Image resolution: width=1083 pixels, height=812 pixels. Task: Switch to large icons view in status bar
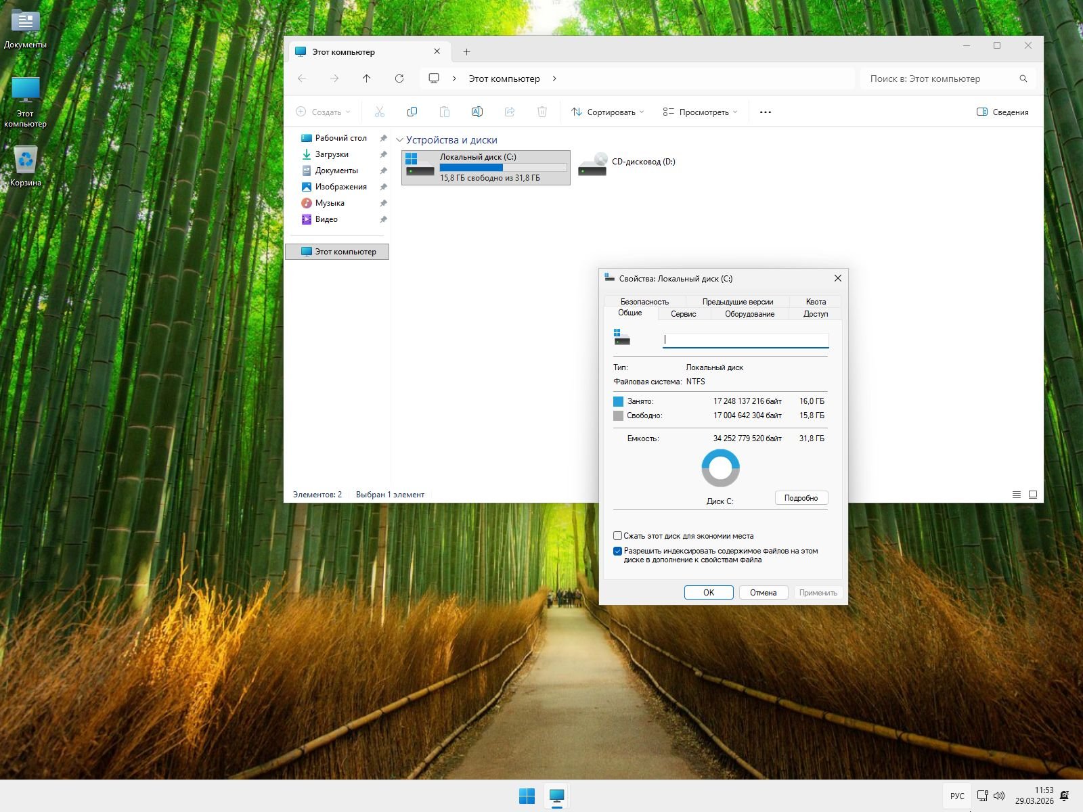point(1033,495)
